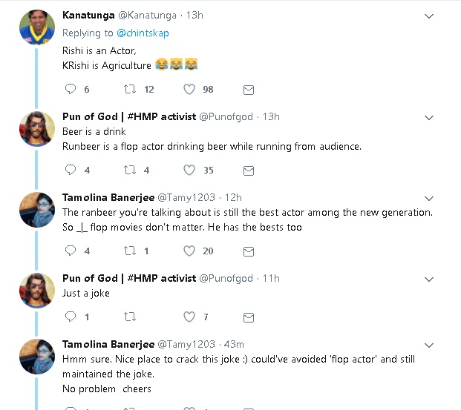Reply to the 'Just a joke' tweet

(71, 317)
